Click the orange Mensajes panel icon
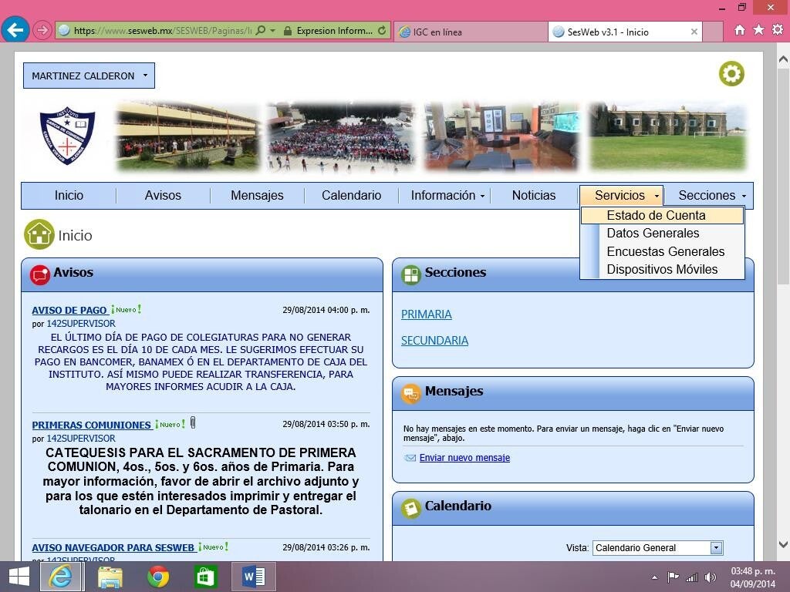Screen dimensions: 790x592 coord(411,392)
